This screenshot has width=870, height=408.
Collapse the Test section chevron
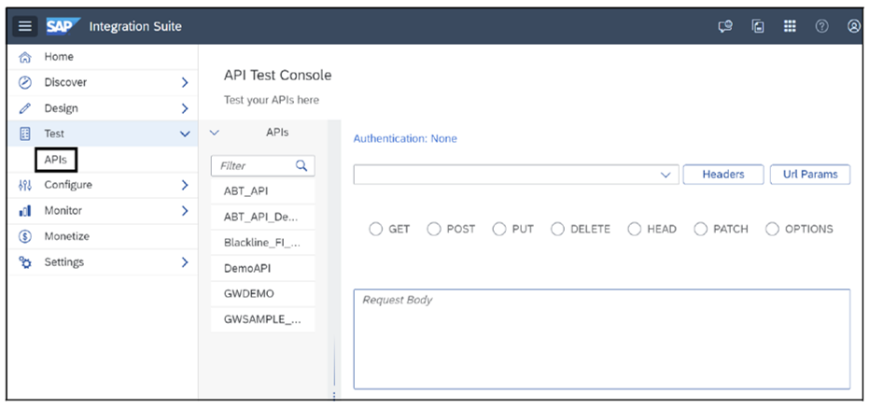[185, 134]
